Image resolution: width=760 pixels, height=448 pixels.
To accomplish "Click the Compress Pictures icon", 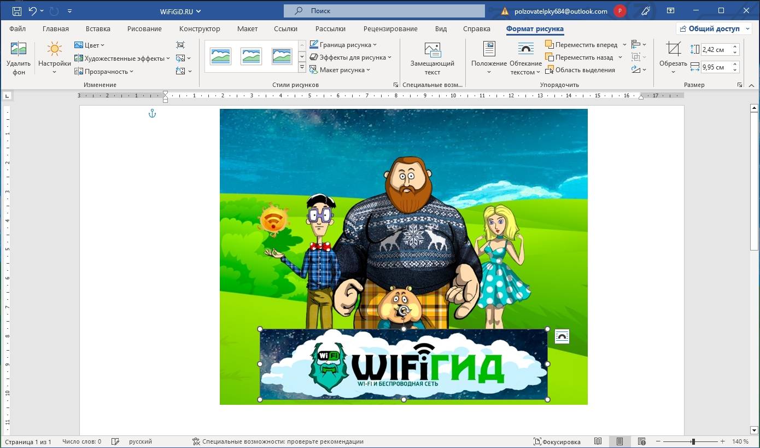I will (x=180, y=45).
